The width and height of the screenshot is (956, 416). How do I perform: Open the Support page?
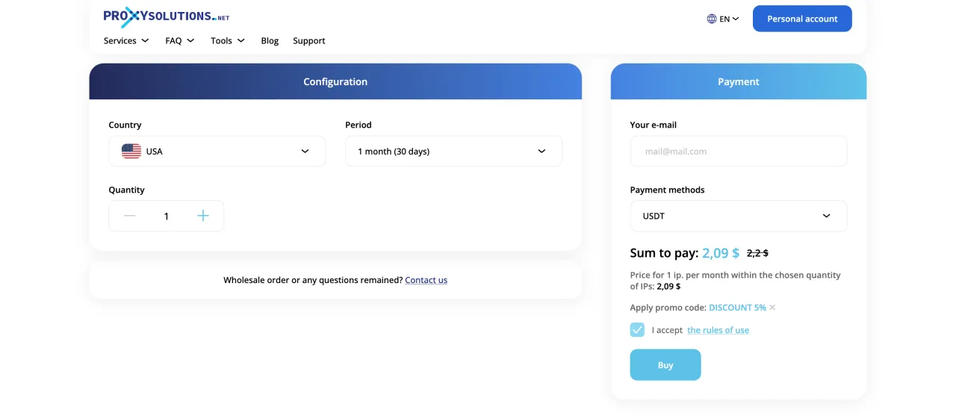[309, 41]
